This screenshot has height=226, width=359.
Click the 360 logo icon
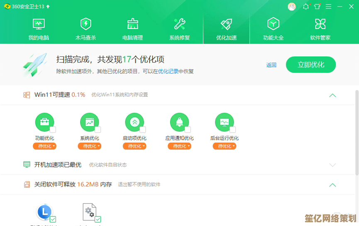click(7, 6)
